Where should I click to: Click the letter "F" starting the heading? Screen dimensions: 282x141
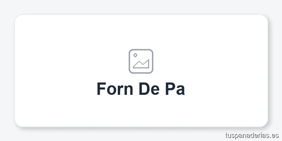tap(102, 89)
